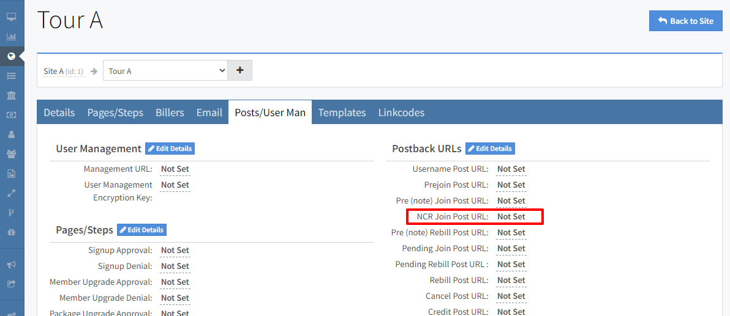Open the Tour A selection dropdown
Viewport: 730px width, 316px height.
[x=165, y=71]
